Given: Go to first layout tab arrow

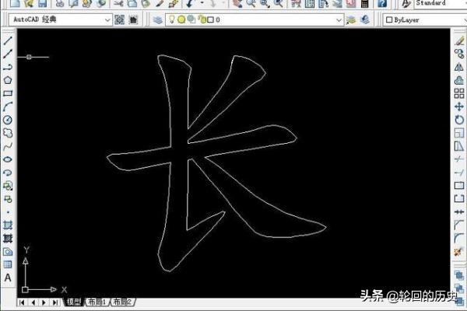Looking at the screenshot, I should [22, 302].
